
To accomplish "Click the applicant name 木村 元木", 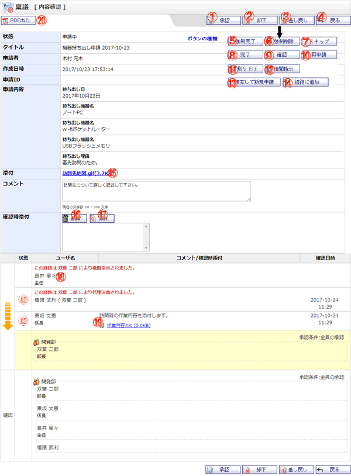I will 73,58.
